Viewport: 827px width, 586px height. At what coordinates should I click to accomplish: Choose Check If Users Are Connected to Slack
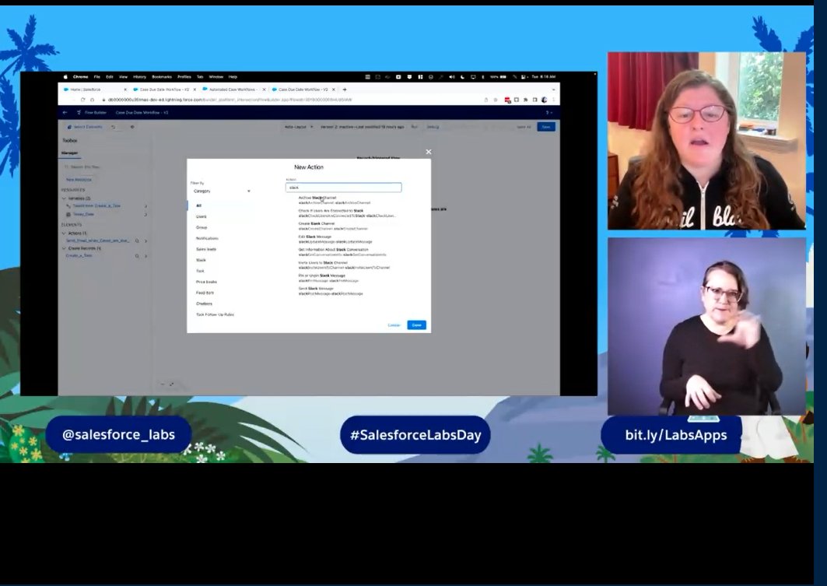[347, 213]
